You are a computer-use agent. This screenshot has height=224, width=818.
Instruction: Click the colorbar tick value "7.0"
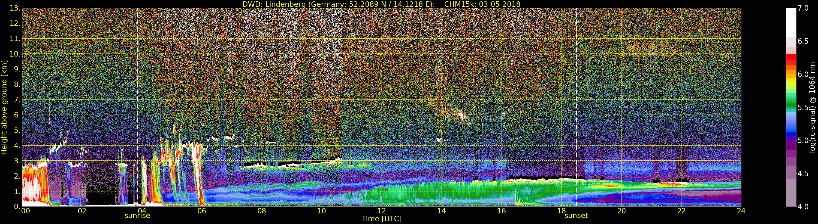tap(803, 8)
